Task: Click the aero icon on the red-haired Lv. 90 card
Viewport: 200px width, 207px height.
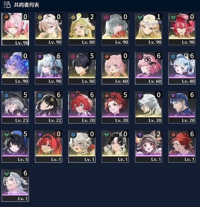Action: (173, 17)
